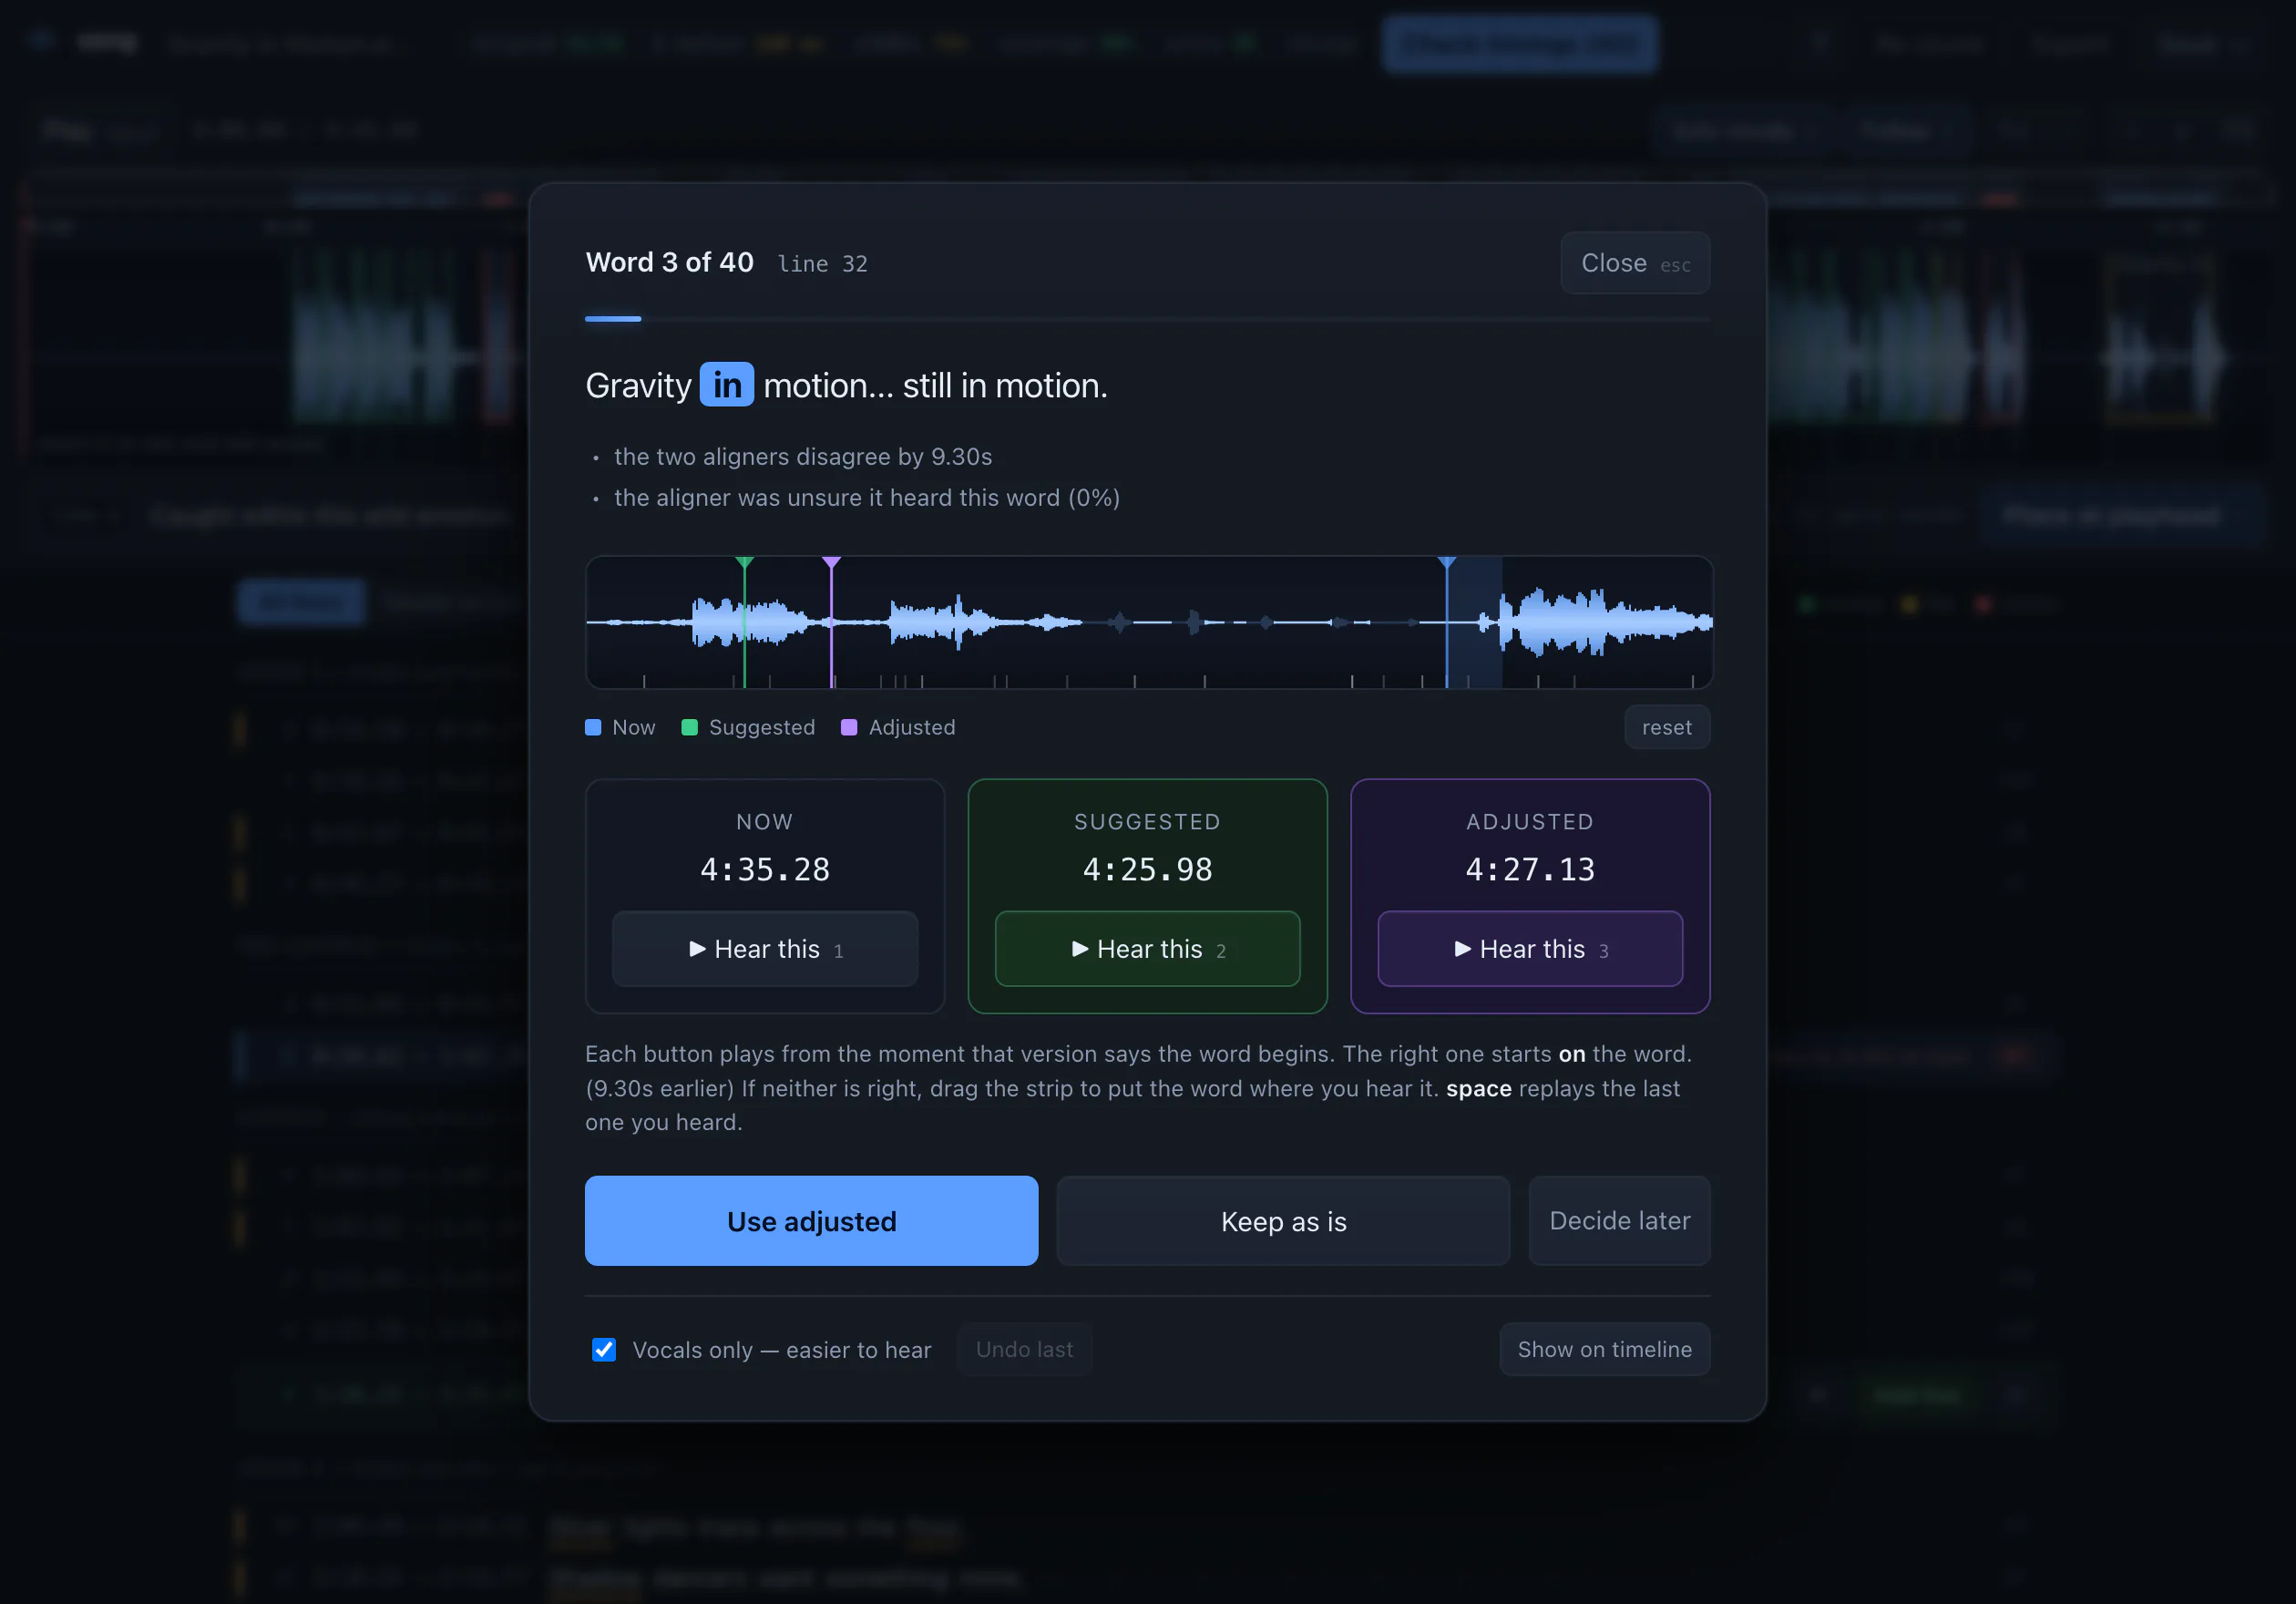The width and height of the screenshot is (2296, 1604).
Task: Click the highlighted word 'in' in lyric
Action: pyautogui.click(x=727, y=385)
